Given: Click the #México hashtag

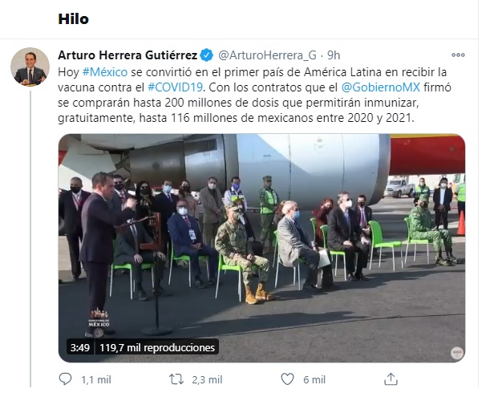Looking at the screenshot, I should pos(105,72).
